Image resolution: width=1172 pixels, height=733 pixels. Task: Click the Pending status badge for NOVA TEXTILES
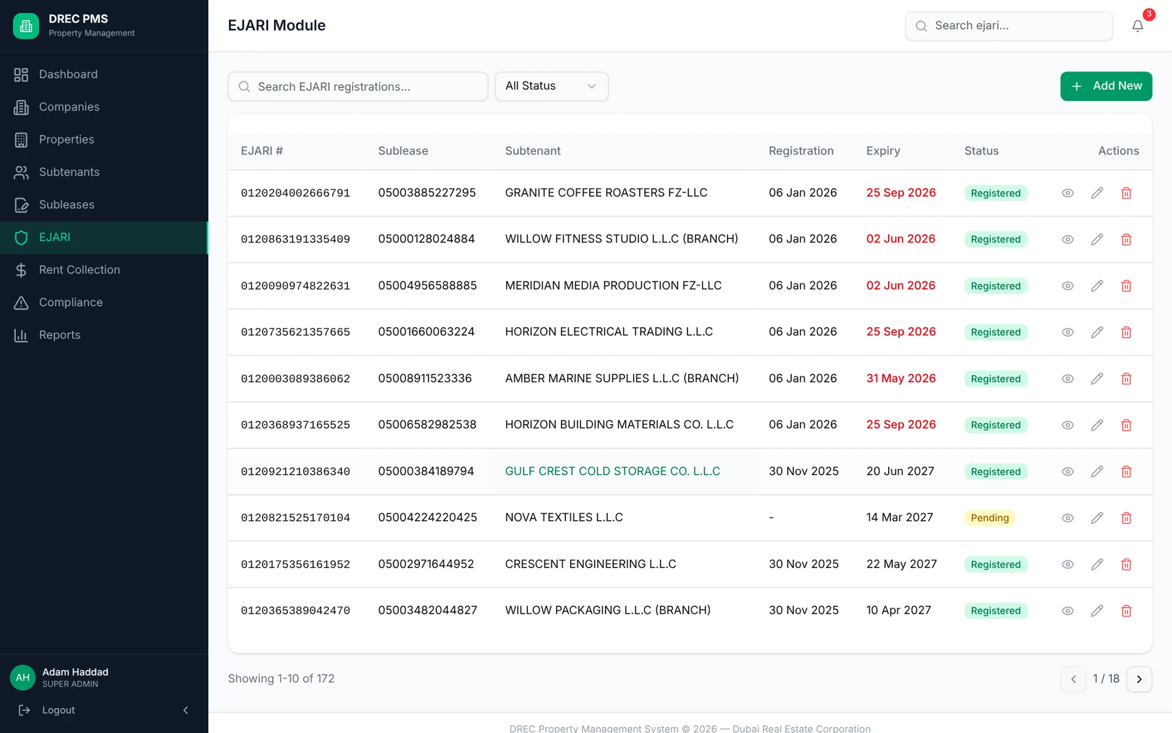(989, 518)
